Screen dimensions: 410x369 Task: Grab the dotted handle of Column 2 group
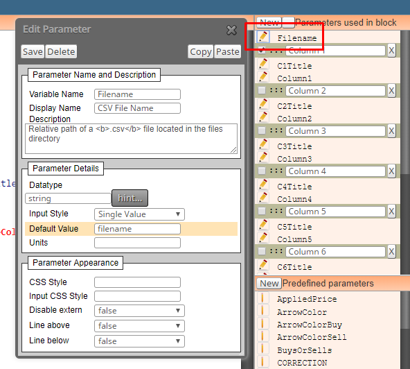pos(276,91)
